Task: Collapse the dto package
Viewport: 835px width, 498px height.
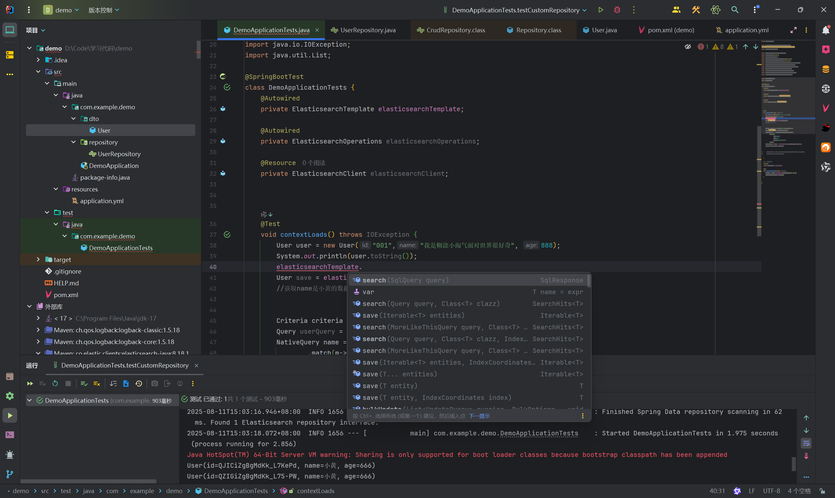Action: [73, 118]
